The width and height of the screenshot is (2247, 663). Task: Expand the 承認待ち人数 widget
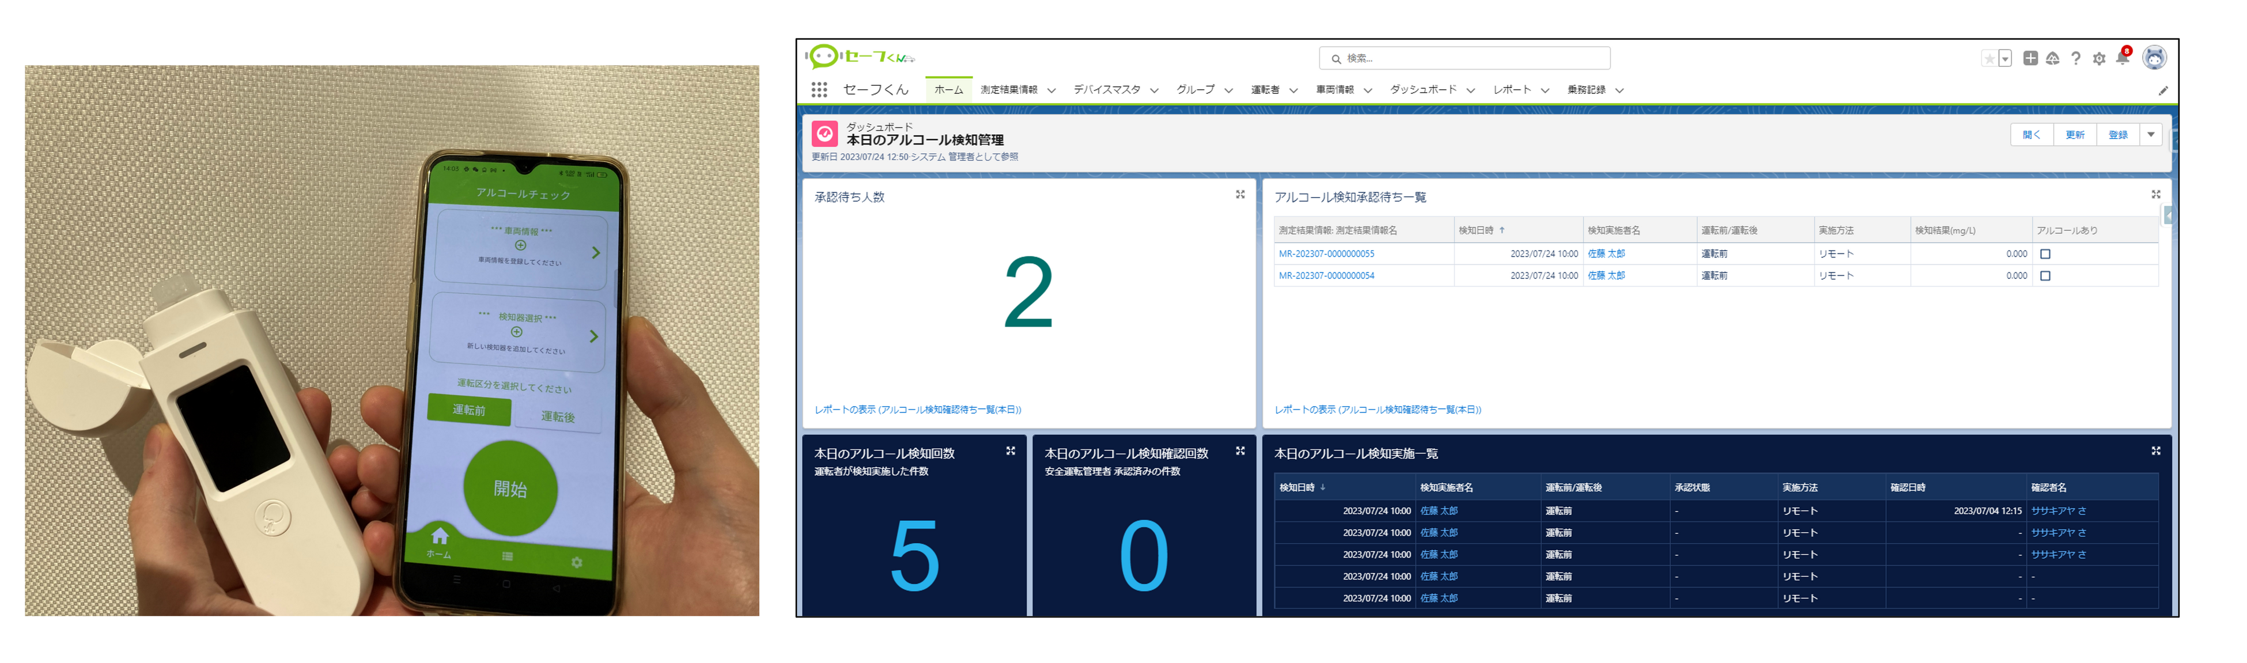coord(1239,195)
